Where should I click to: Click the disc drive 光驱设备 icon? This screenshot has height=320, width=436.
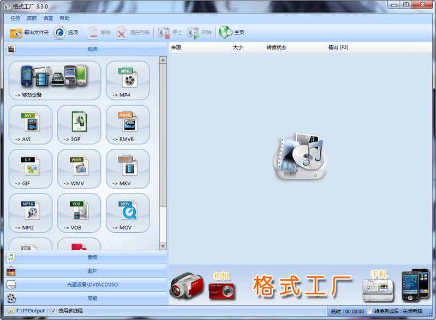(x=11, y=285)
